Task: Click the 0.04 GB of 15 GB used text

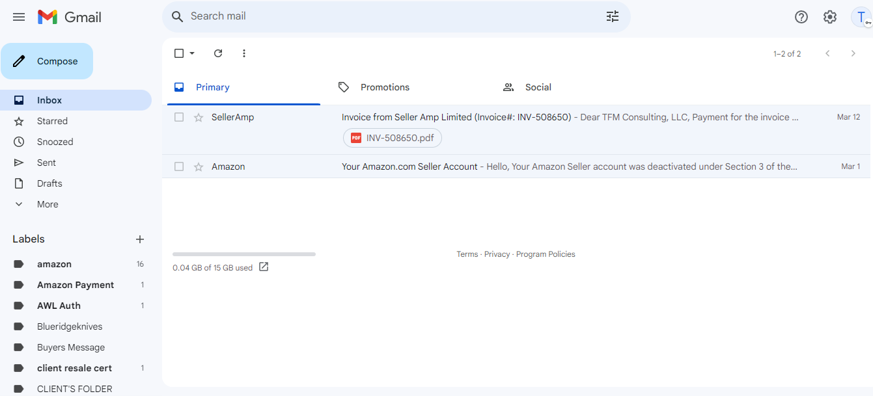Action: coord(212,268)
